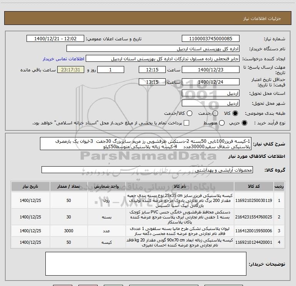Select the کالا/خدمت radio button
The height and width of the screenshot is (286, 296).
(190, 113)
